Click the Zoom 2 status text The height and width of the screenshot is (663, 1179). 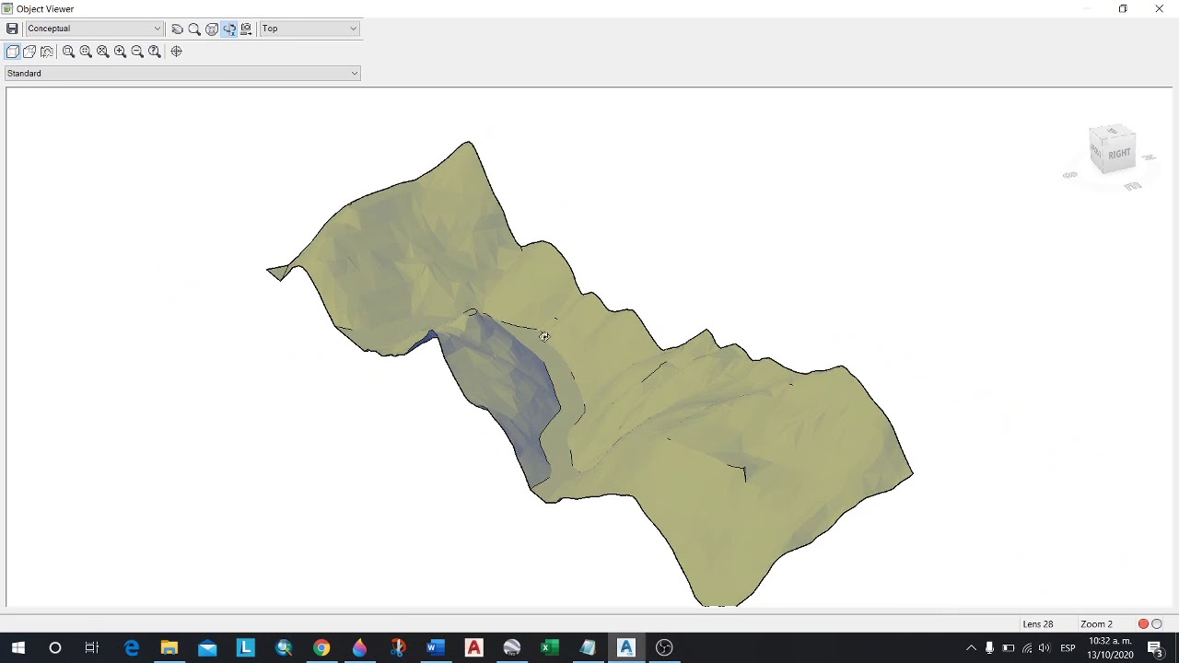[x=1096, y=624]
